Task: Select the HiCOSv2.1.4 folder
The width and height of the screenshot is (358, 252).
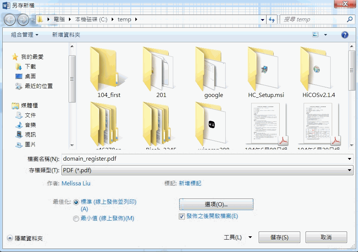Action: pos(318,71)
